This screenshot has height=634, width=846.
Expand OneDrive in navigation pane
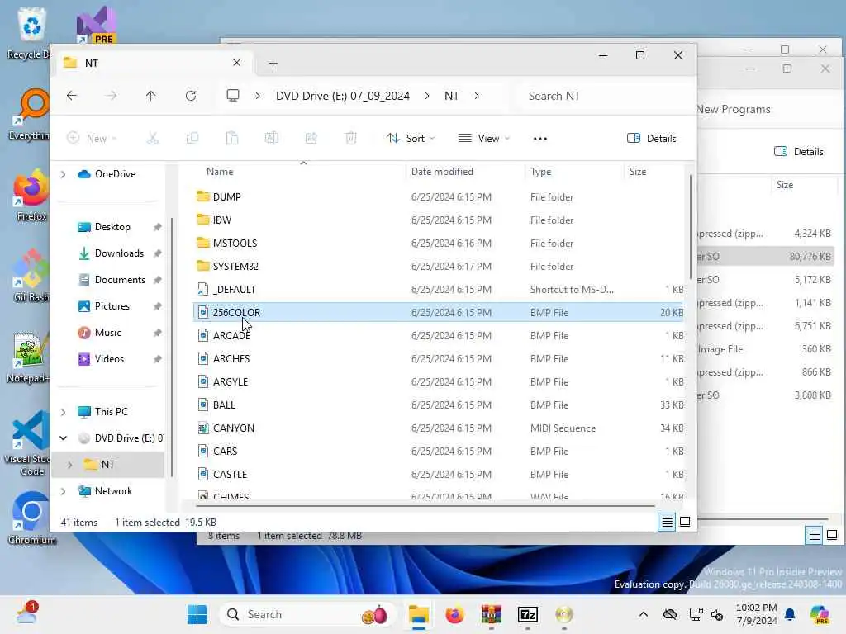point(63,174)
